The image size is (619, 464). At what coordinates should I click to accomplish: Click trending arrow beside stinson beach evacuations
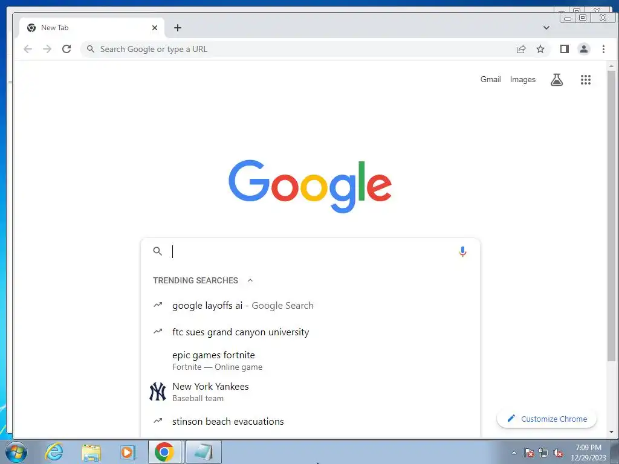[158, 420]
